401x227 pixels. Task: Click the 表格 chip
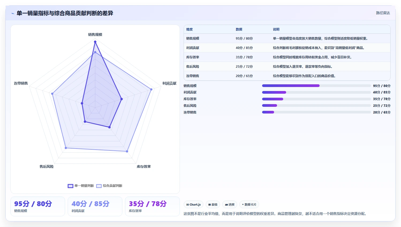[x=213, y=205]
